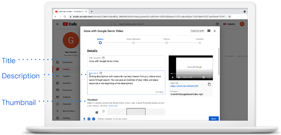The height and width of the screenshot is (135, 281).
Task: Click the YouTube Studio logo
Action: [x=70, y=24]
